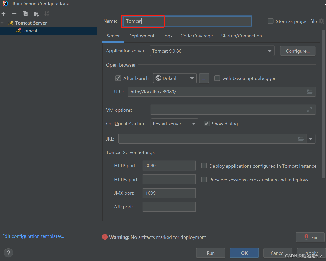Check Deploy applications configured in Tomcat instance
326x261 pixels.
pos(204,166)
